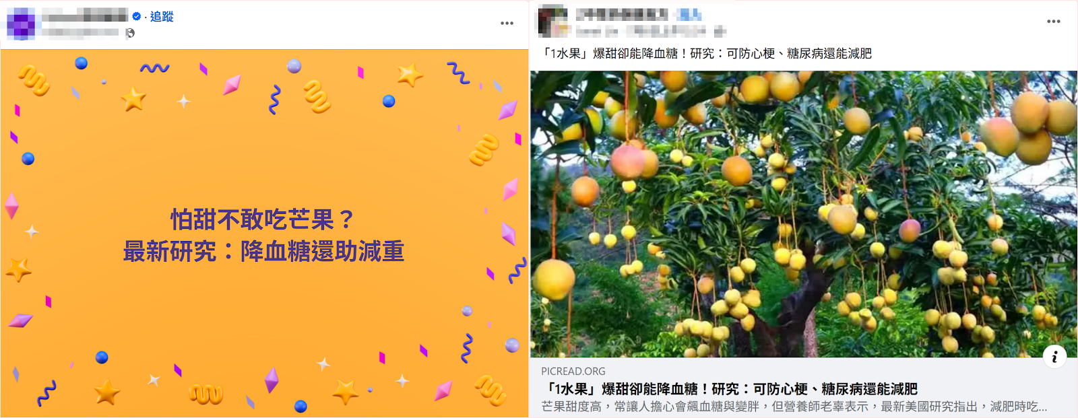Open the three-dot options menu of the left post
Screen dimensions: 1078x418
[x=507, y=23]
